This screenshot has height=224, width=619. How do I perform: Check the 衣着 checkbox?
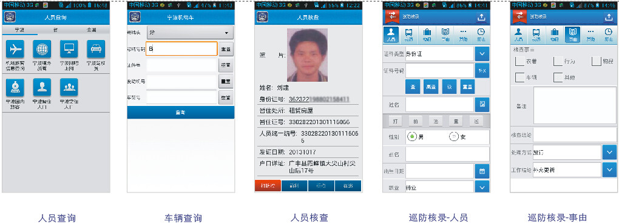pos(520,61)
